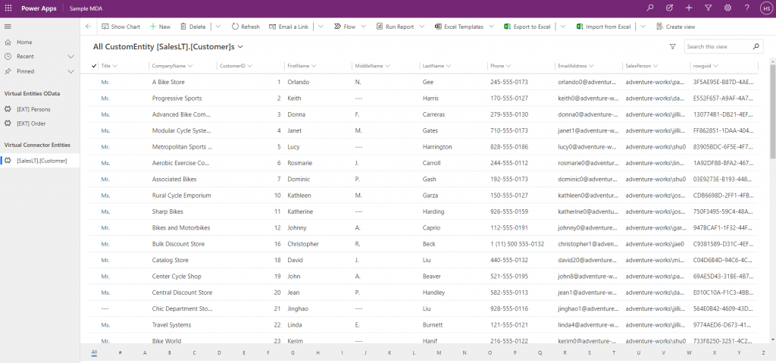Sort by the CompanyName column header
This screenshot has height=363, width=776.
click(169, 65)
